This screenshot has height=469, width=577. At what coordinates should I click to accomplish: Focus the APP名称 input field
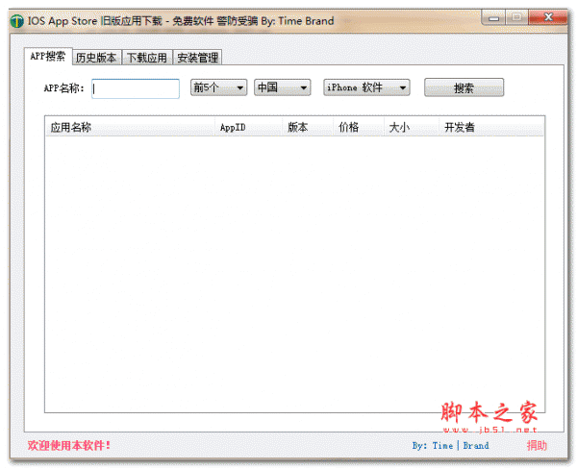pos(136,88)
